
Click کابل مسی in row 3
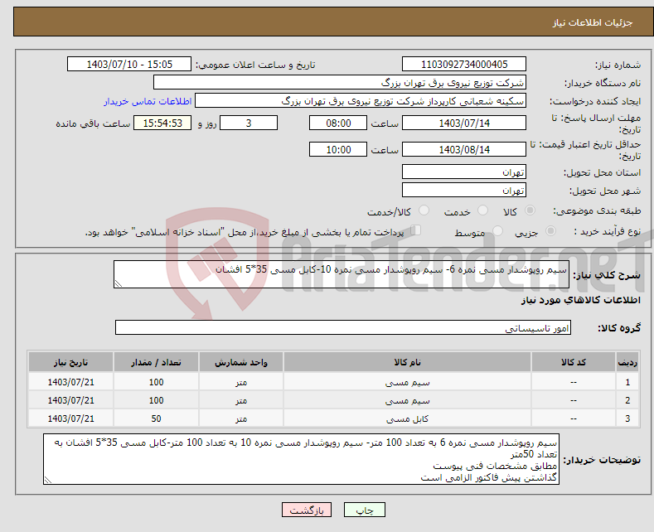pos(407,419)
